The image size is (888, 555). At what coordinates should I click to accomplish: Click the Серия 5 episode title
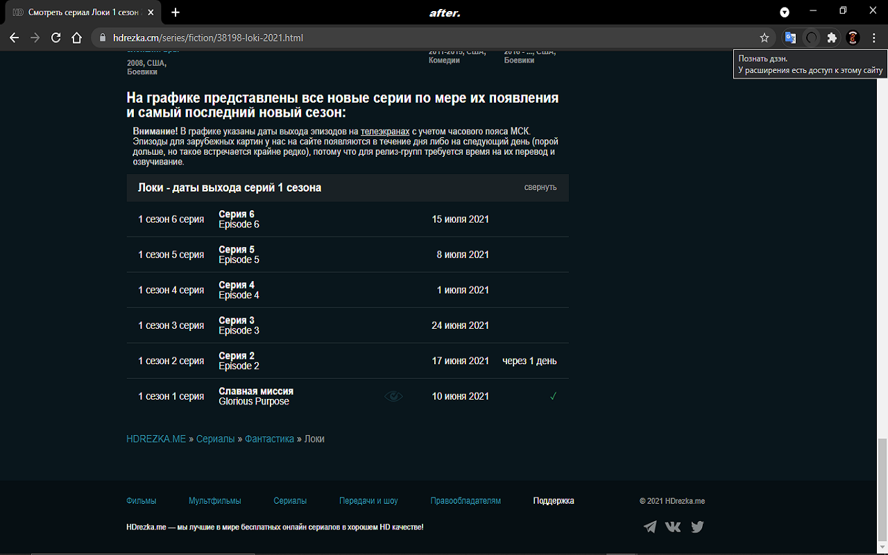click(x=237, y=250)
